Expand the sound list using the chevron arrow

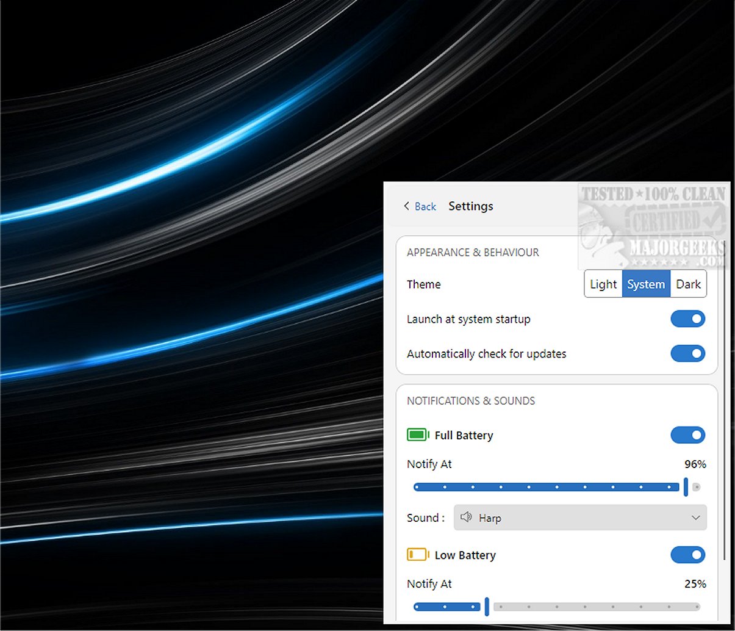pos(695,517)
